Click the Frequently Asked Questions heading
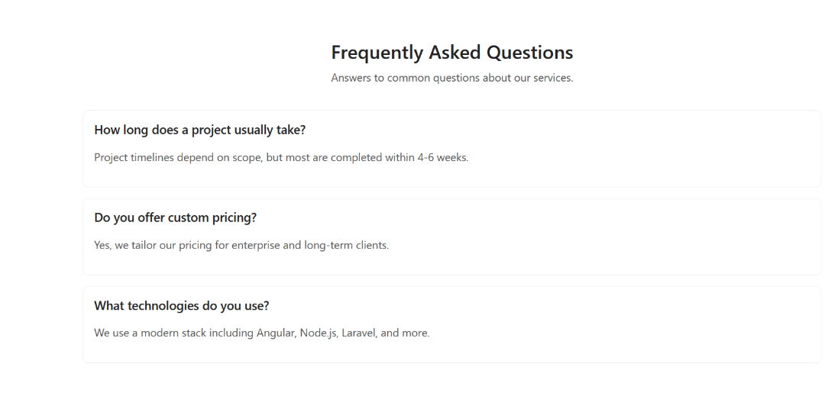 pyautogui.click(x=452, y=53)
